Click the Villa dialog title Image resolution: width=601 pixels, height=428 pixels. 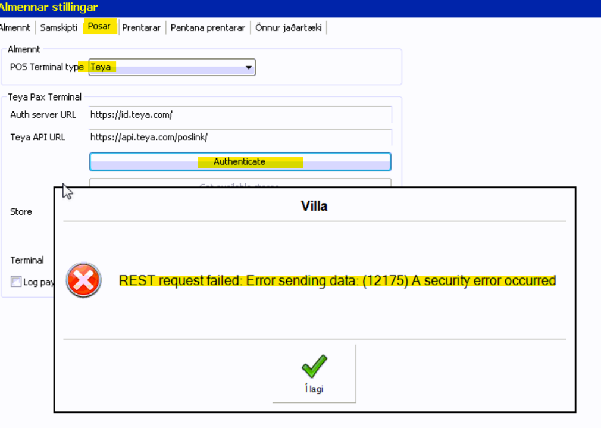tap(314, 207)
